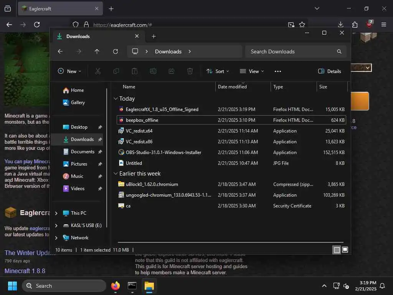
Task: Refresh the Downloads folder view
Action: pos(116,51)
